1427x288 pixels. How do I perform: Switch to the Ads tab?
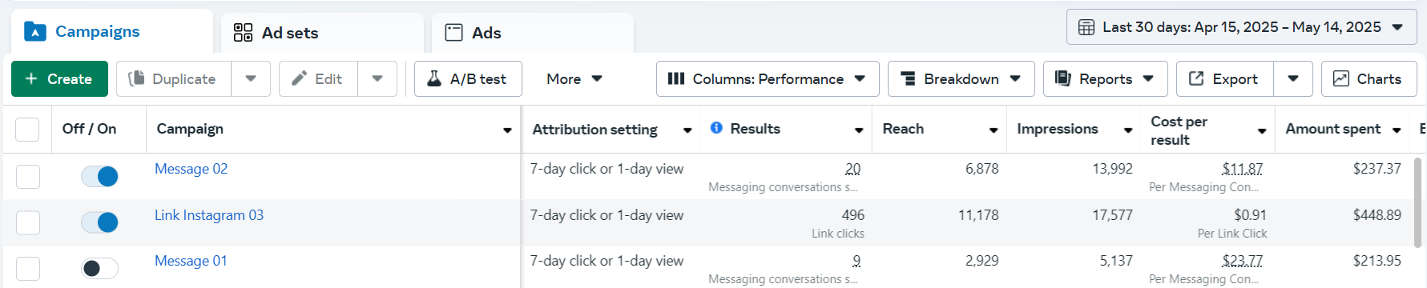[533, 33]
